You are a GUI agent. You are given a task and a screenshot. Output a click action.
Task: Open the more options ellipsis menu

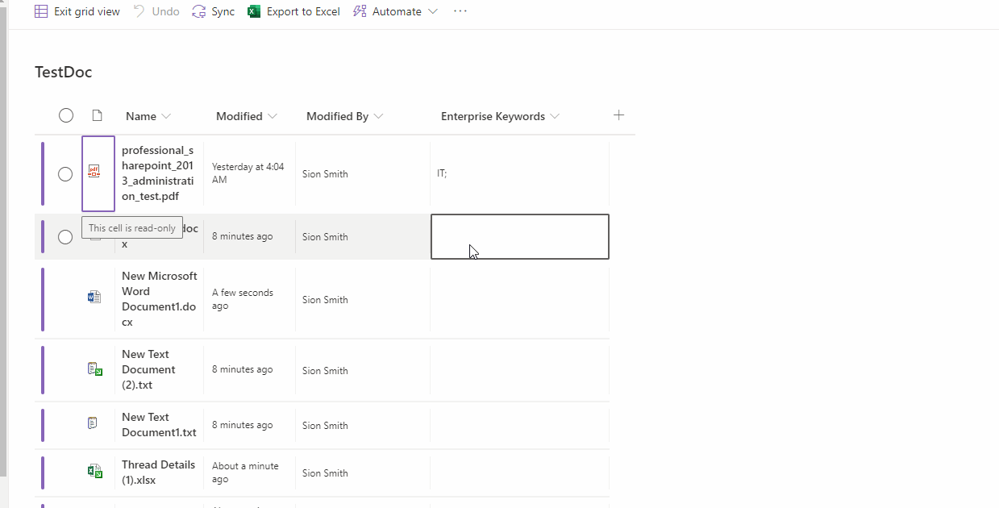[460, 11]
